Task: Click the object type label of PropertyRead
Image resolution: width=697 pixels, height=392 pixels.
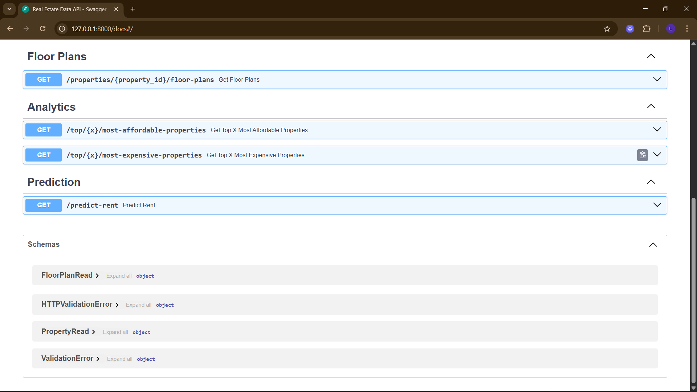Action: tap(142, 332)
